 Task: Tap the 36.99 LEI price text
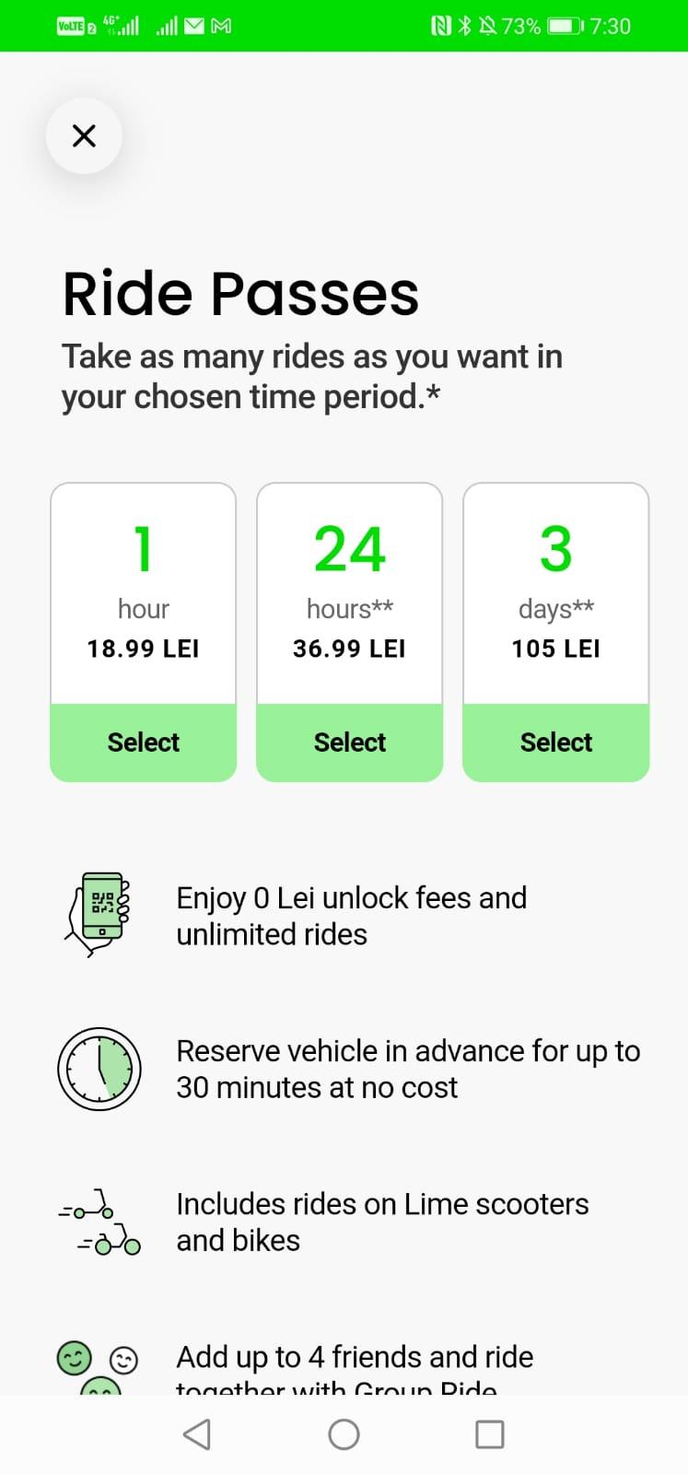click(349, 649)
